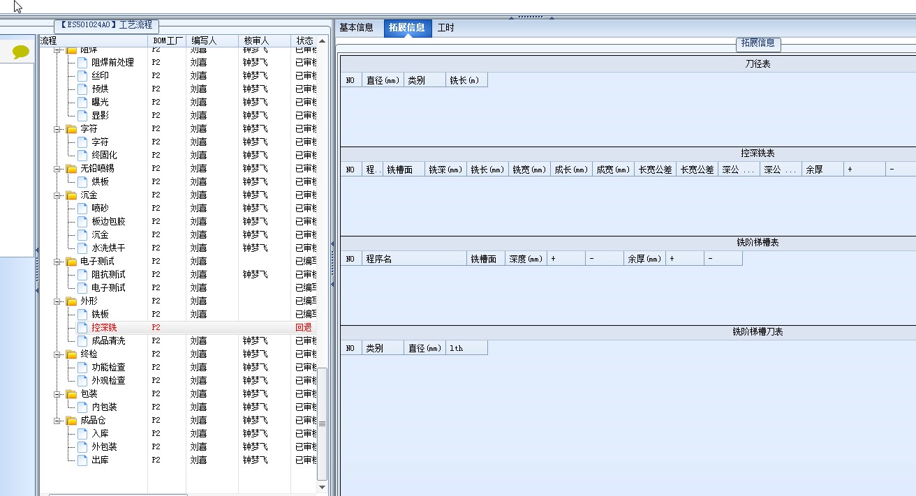Click the document icon beside 板边包胶

82,221
